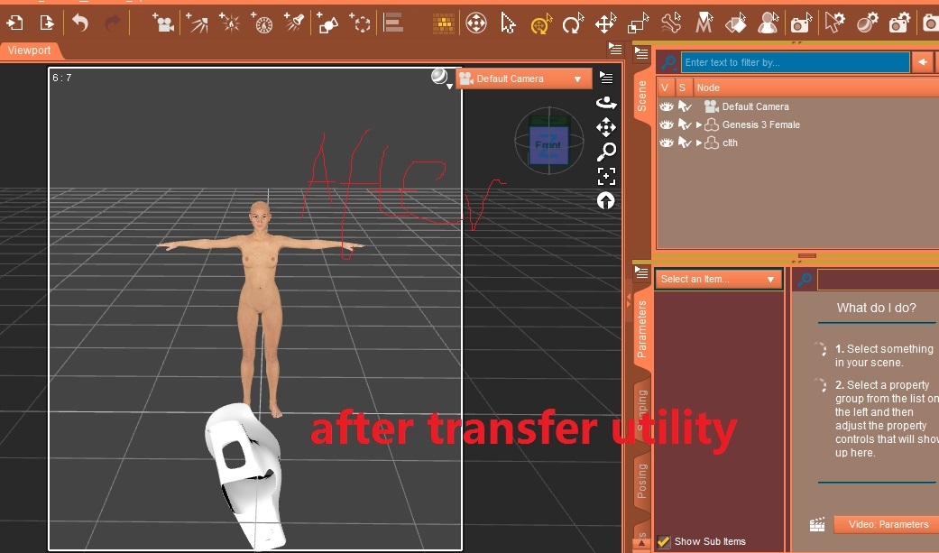
Task: Toggle the Show Sub Items checkbox
Action: pyautogui.click(x=664, y=541)
